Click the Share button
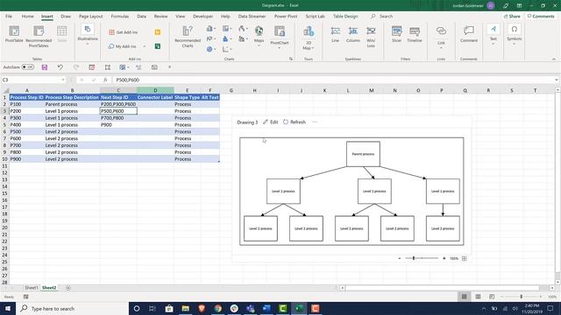This screenshot has width=561, height=315. click(x=512, y=17)
